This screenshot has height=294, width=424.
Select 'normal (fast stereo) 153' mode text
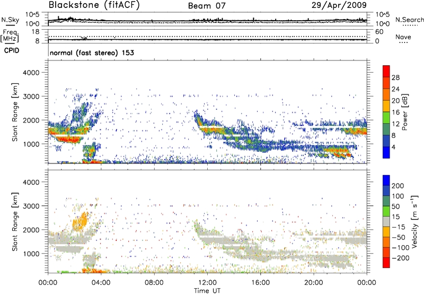coord(92,53)
